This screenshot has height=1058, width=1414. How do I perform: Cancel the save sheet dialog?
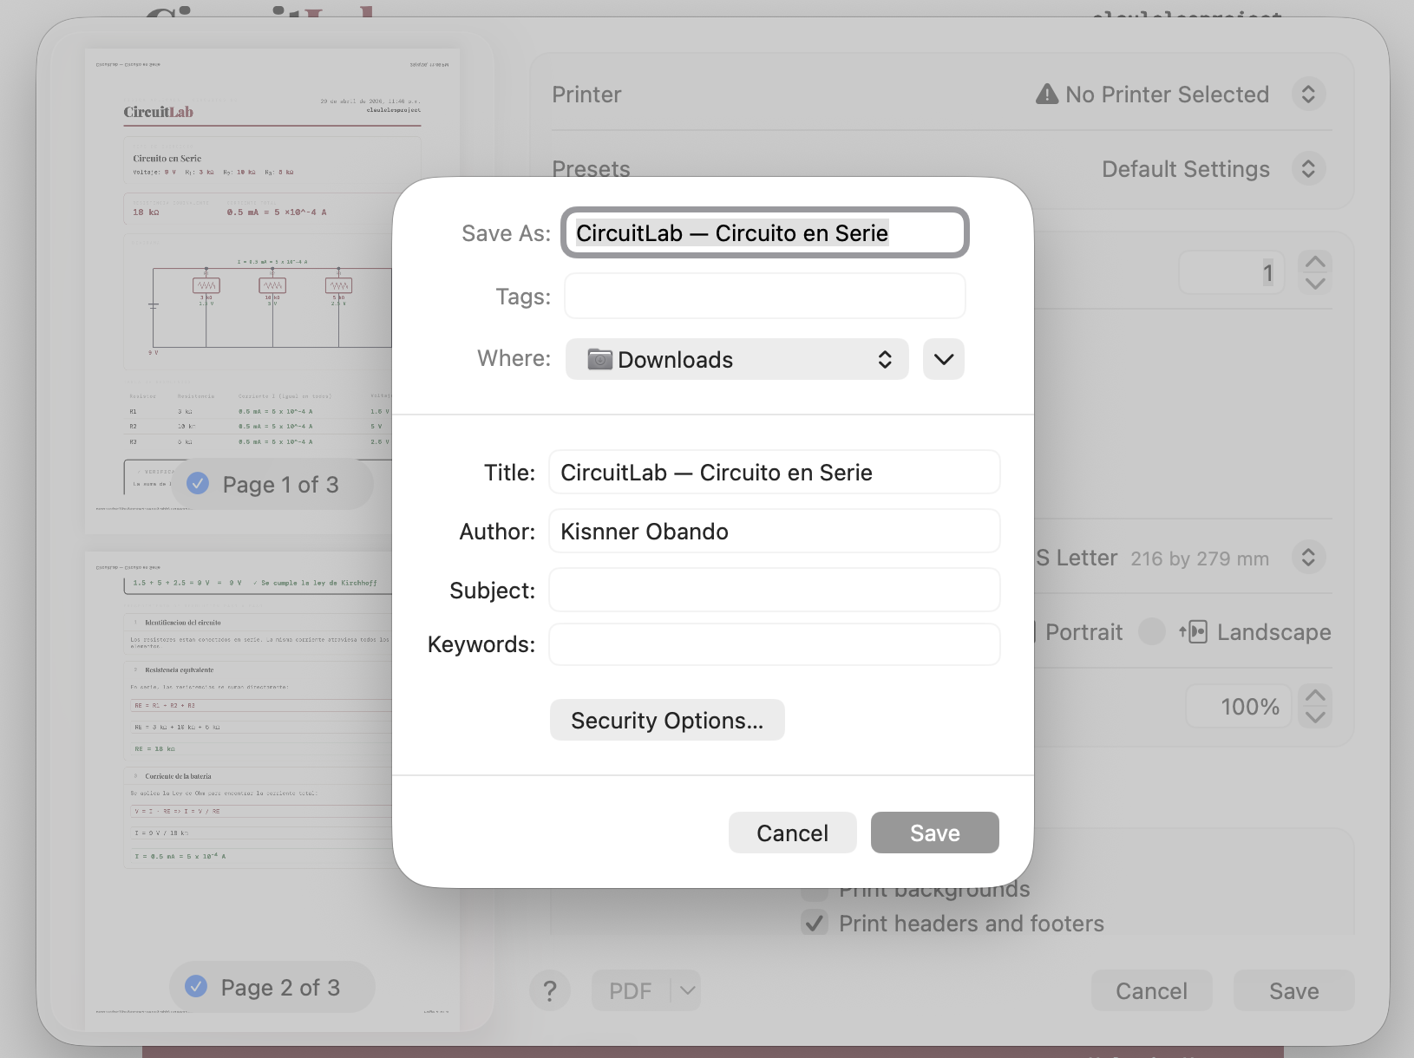pos(792,833)
